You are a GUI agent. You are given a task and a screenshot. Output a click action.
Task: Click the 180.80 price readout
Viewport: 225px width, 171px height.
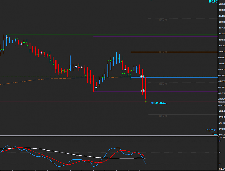213,1
